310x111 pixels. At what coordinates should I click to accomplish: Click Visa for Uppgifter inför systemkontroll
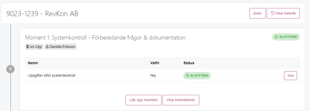pyautogui.click(x=290, y=76)
